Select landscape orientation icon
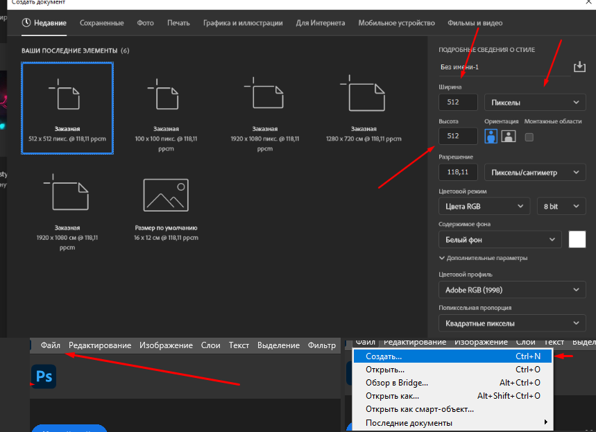Screen dimensions: 596x432 (x=508, y=136)
